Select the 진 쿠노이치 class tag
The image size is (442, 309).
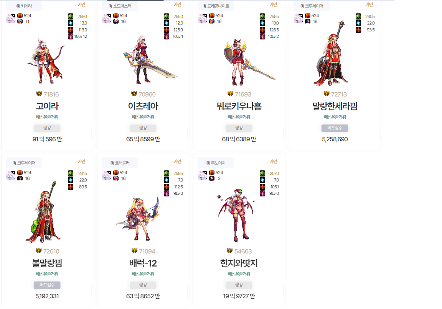tap(216, 163)
